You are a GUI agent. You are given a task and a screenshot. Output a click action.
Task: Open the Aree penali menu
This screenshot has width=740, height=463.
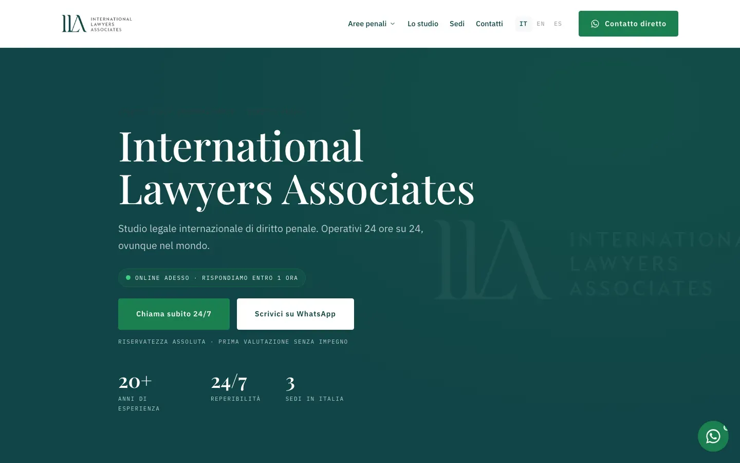pyautogui.click(x=372, y=24)
